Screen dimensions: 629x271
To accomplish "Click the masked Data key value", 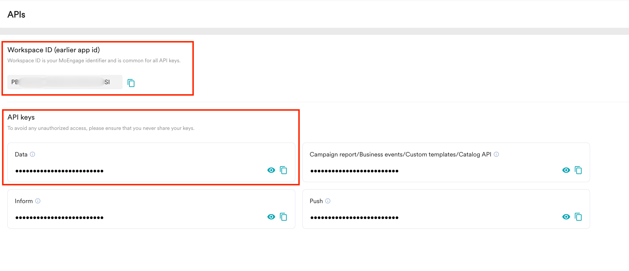I will [x=59, y=171].
